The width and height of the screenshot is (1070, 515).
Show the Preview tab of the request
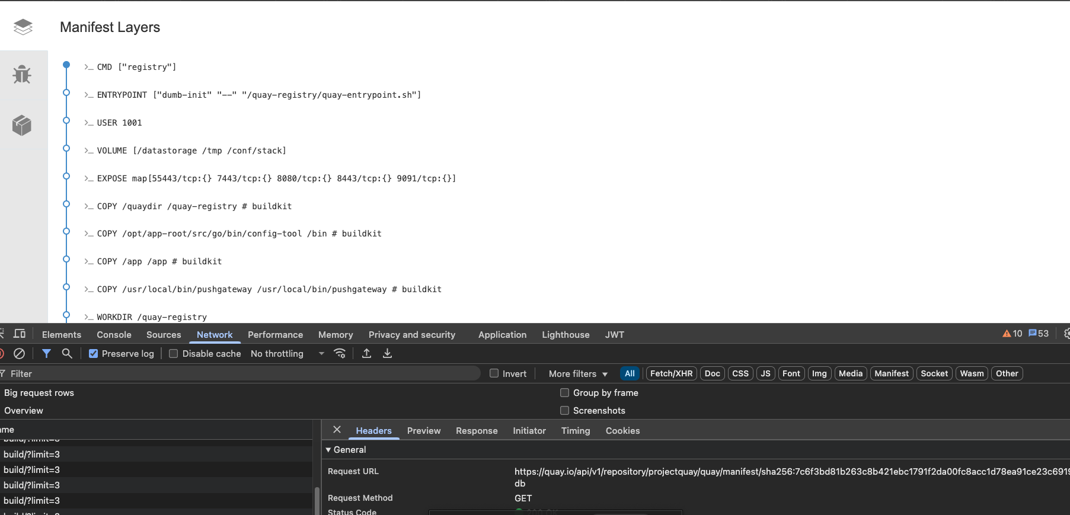[424, 431]
